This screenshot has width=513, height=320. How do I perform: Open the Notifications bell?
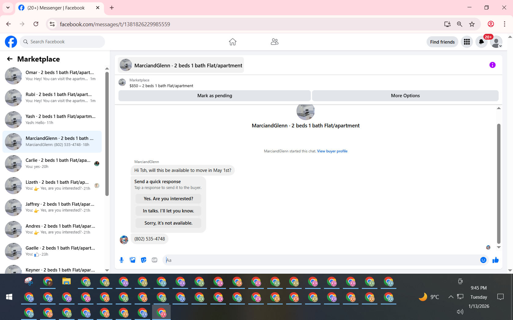[x=482, y=42]
